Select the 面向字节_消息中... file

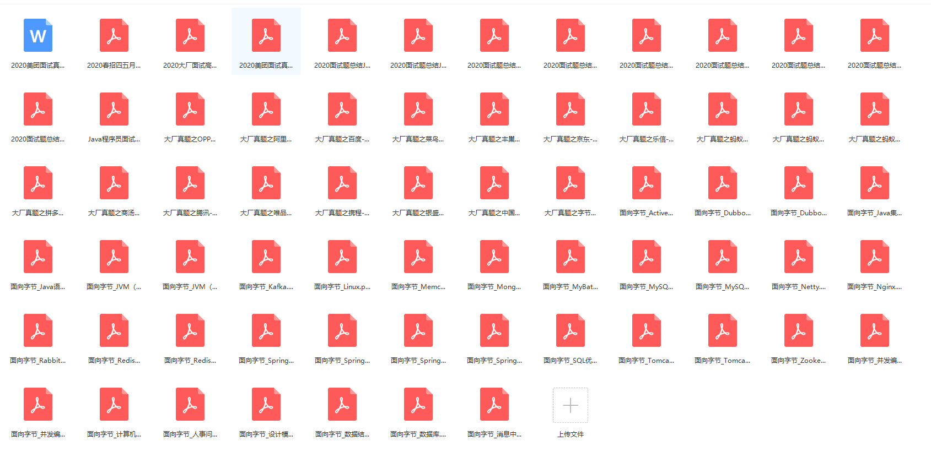pos(494,404)
